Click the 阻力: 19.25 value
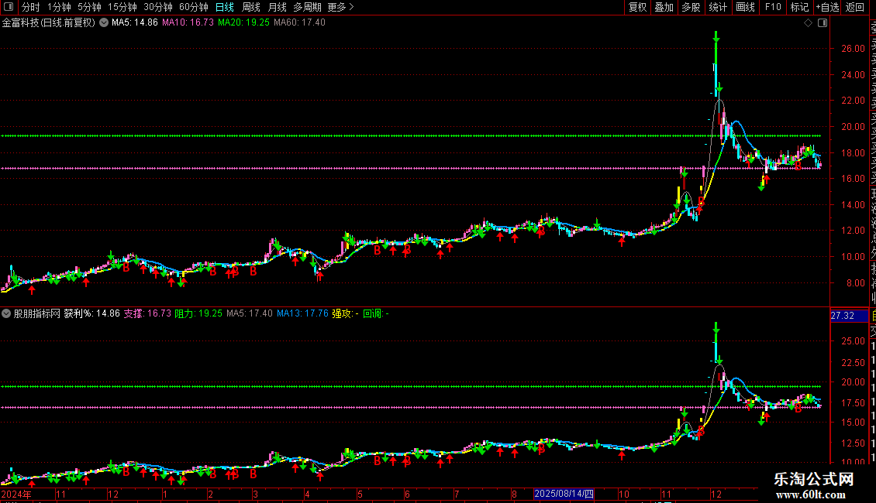876x503 pixels. (199, 313)
